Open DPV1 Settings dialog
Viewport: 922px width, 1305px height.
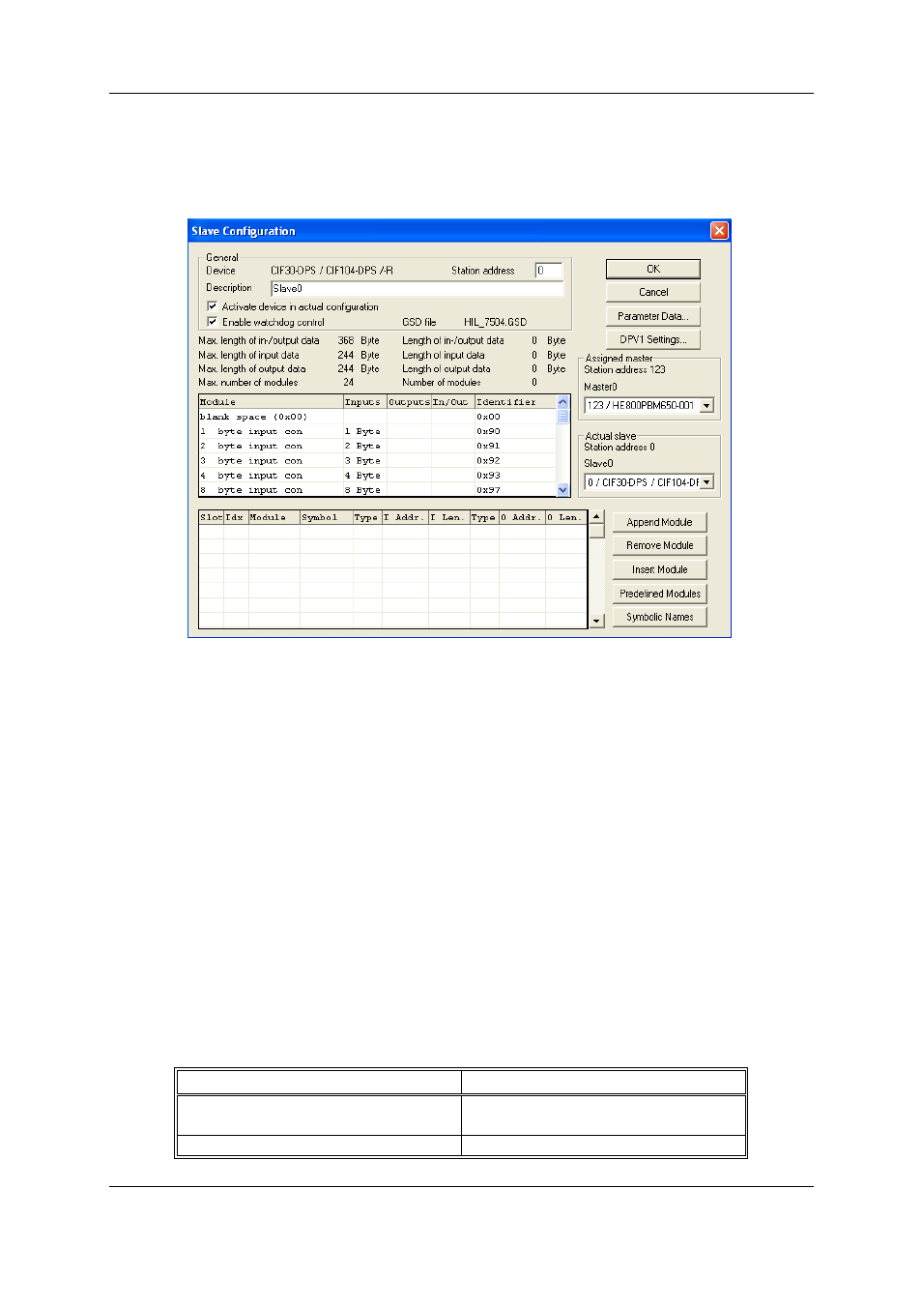(653, 339)
